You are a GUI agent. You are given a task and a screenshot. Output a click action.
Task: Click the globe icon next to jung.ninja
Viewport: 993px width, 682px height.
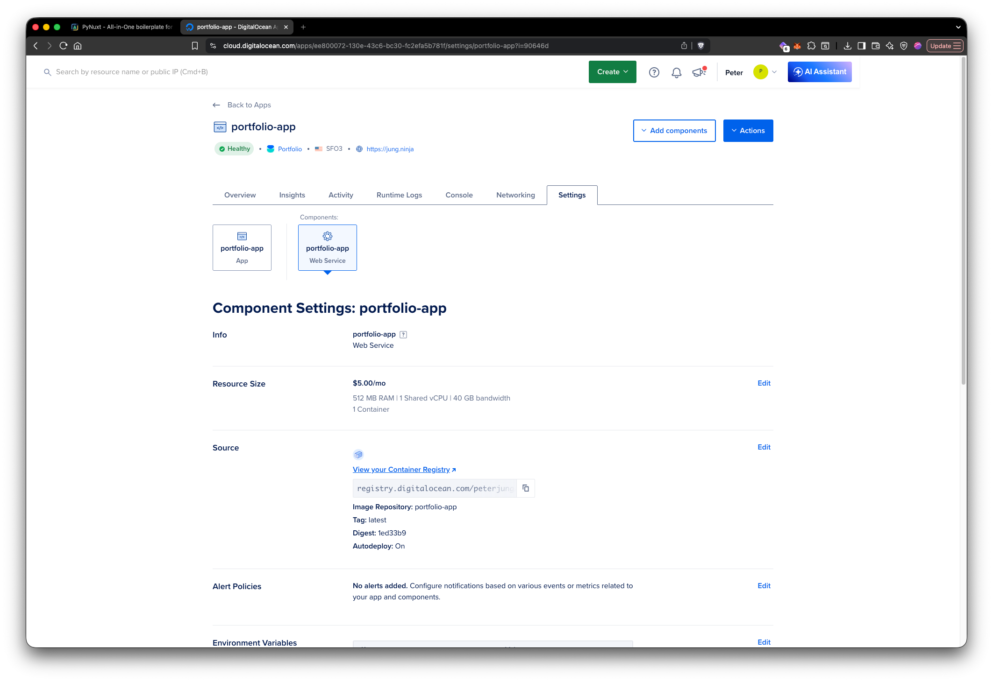(x=359, y=149)
